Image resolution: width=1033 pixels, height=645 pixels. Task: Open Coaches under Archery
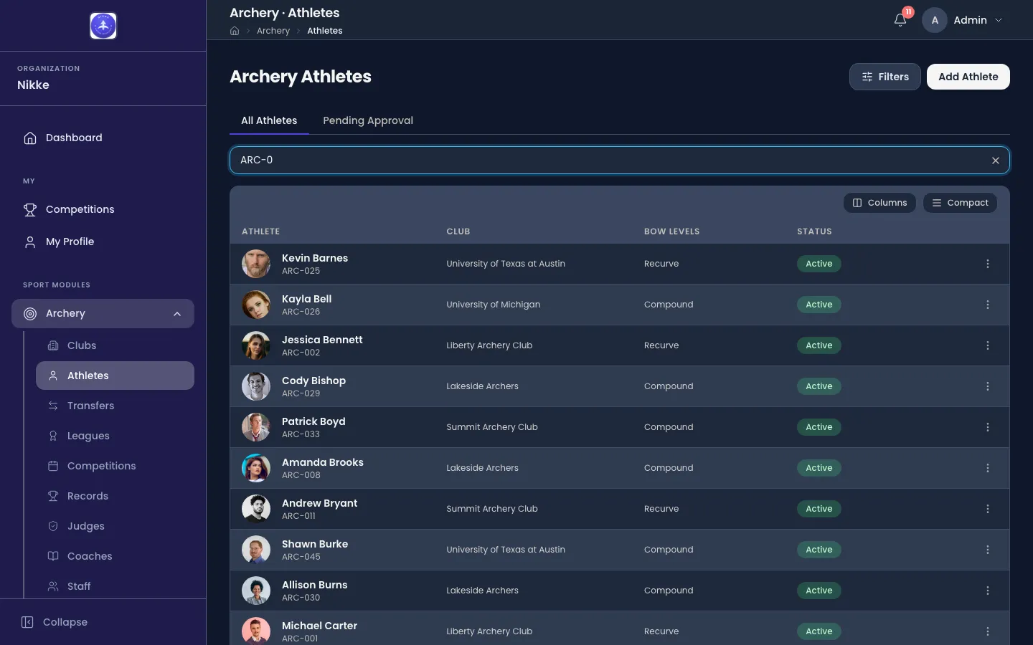pos(115,556)
